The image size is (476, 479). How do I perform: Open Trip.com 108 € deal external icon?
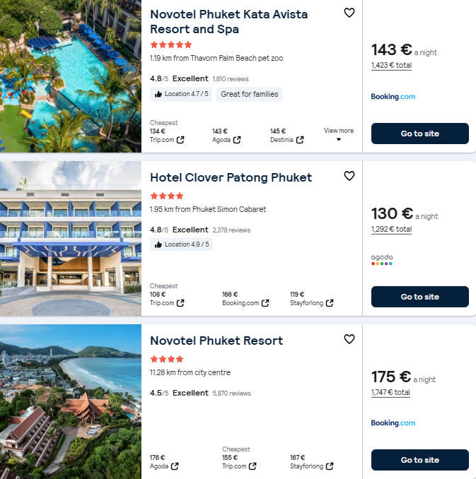point(180,303)
